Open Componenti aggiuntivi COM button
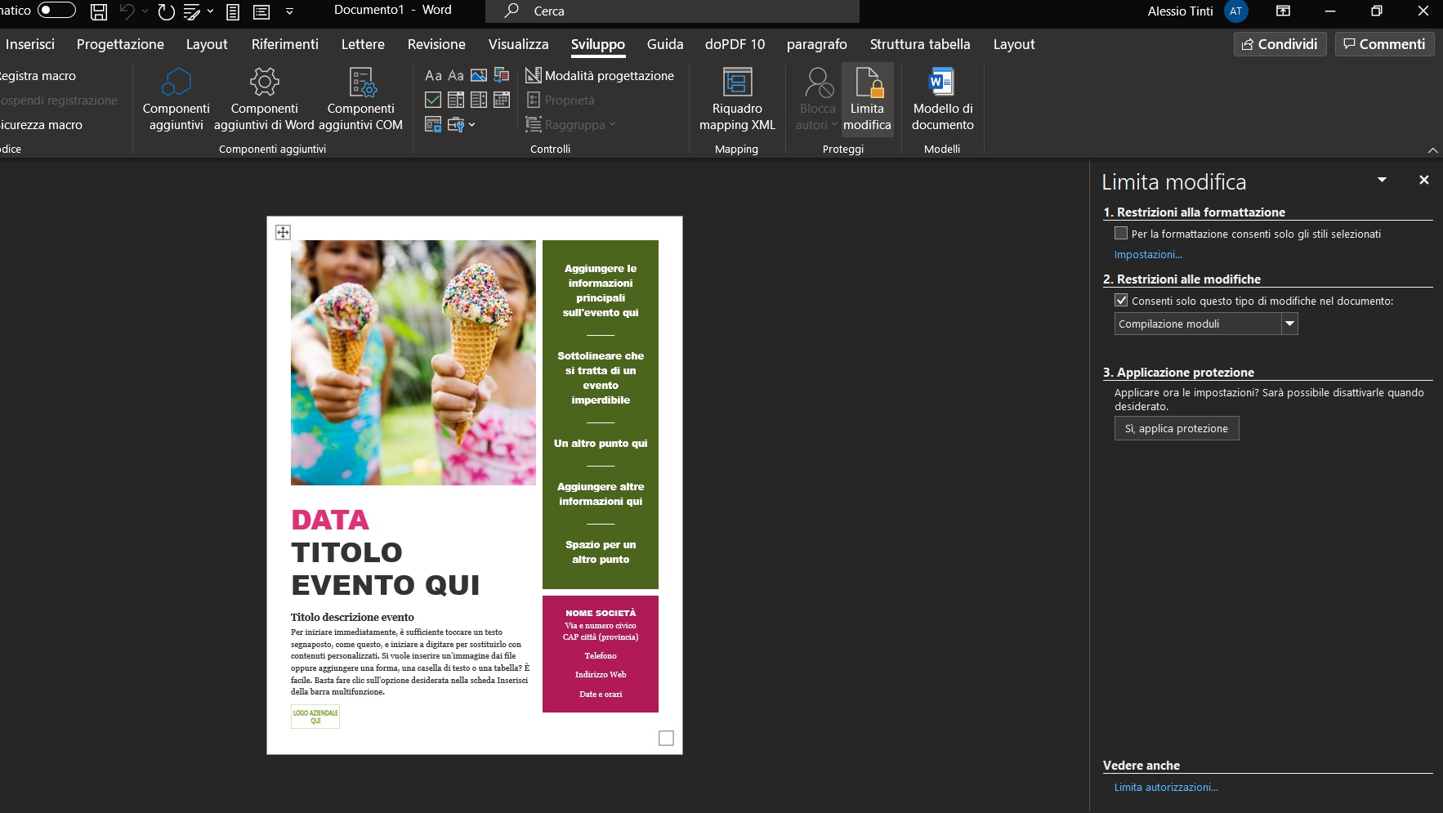 (x=360, y=100)
